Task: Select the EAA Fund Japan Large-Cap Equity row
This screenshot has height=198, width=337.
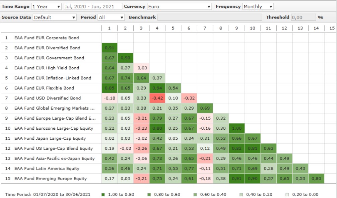Action: [50, 138]
